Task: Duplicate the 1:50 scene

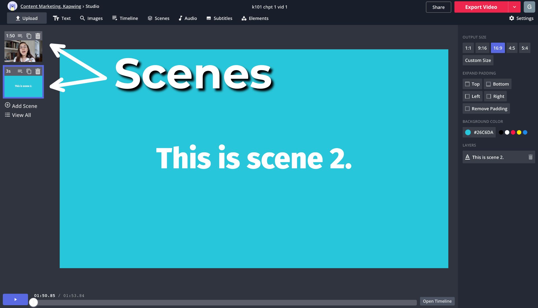Action: [29, 36]
